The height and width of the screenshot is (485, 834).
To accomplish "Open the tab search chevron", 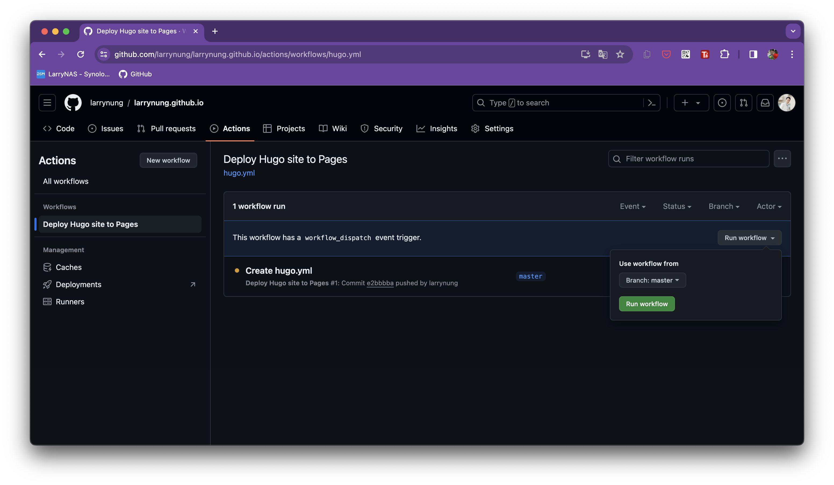I will coord(793,31).
